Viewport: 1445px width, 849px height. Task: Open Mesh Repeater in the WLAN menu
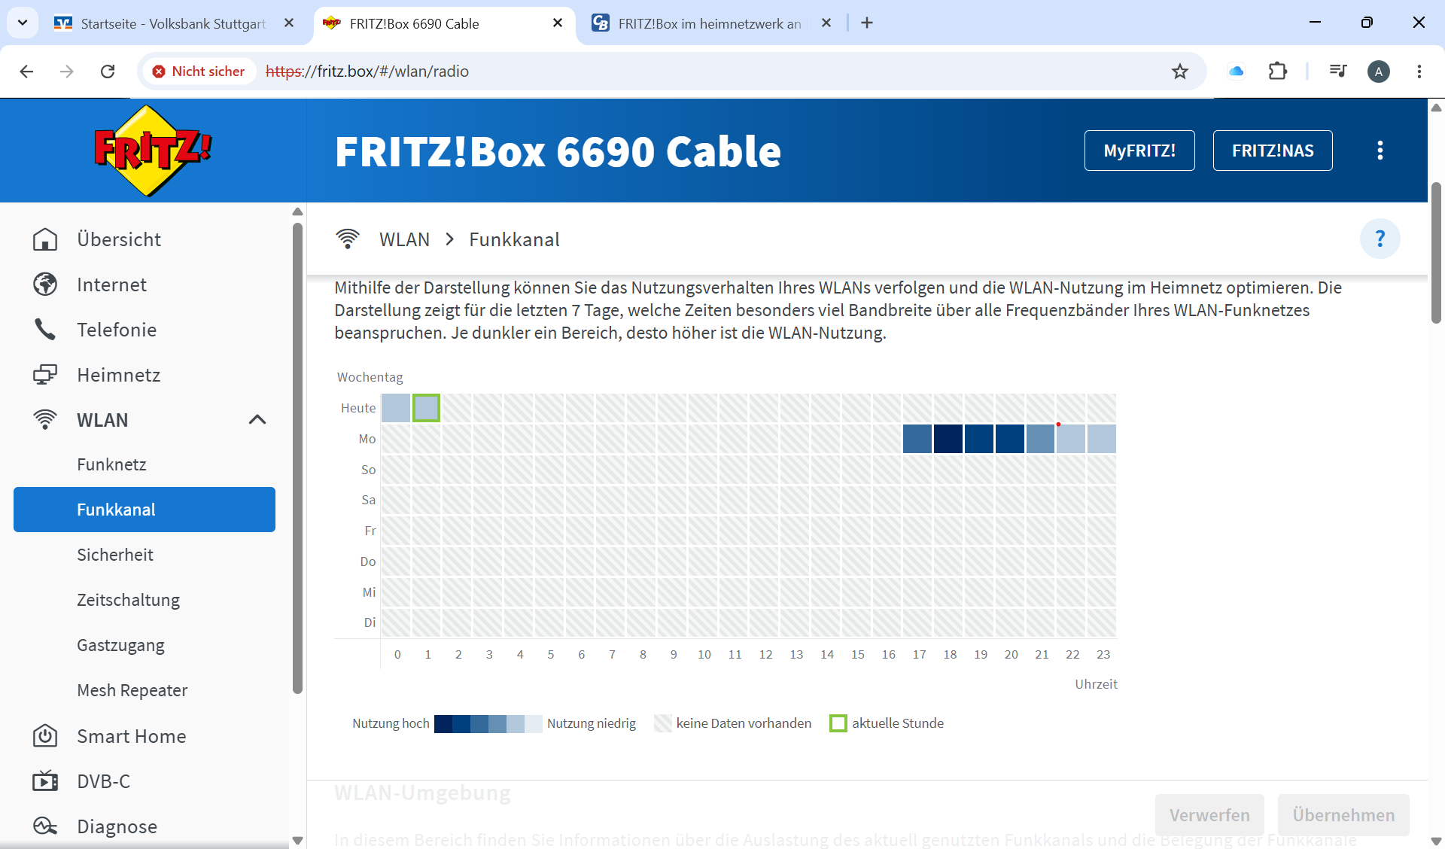click(132, 690)
